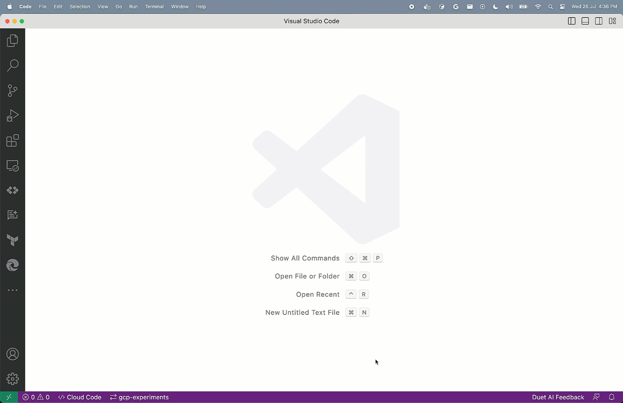Open the Apple menu
The height and width of the screenshot is (403, 623).
[10, 7]
